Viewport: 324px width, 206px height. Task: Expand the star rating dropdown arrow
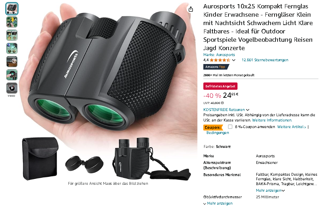point(234,60)
